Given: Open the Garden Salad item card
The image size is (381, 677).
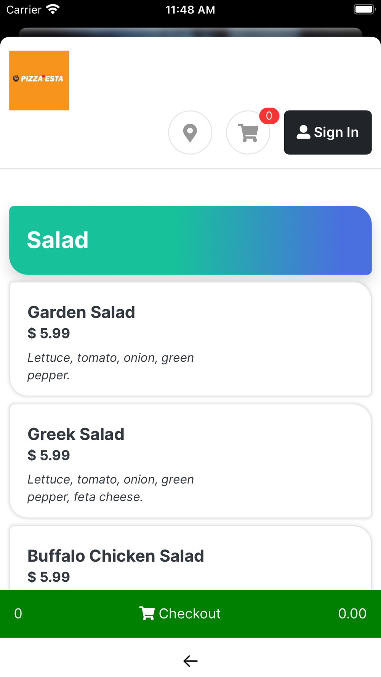Looking at the screenshot, I should click(190, 339).
